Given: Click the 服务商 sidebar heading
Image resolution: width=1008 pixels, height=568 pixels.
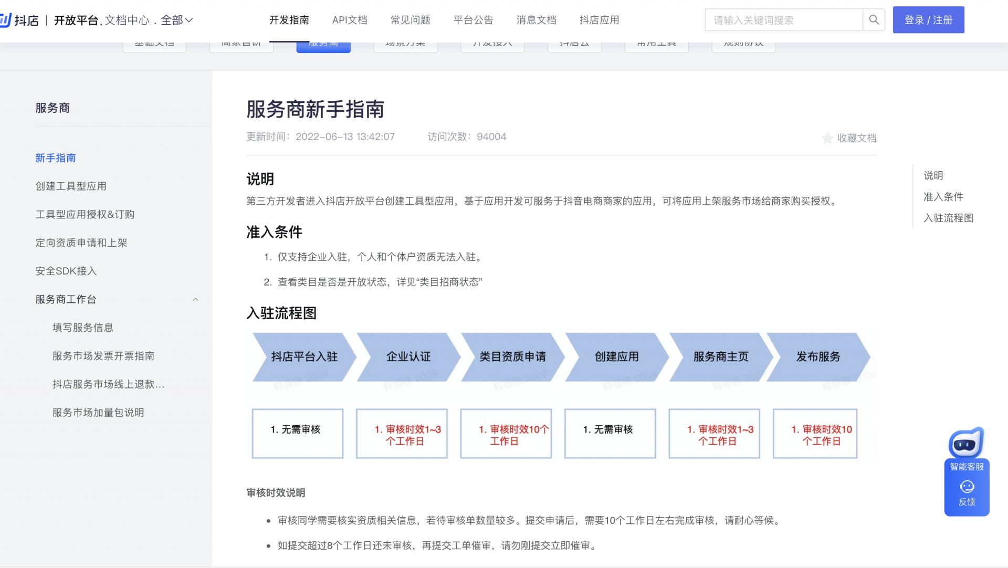Looking at the screenshot, I should (x=52, y=108).
